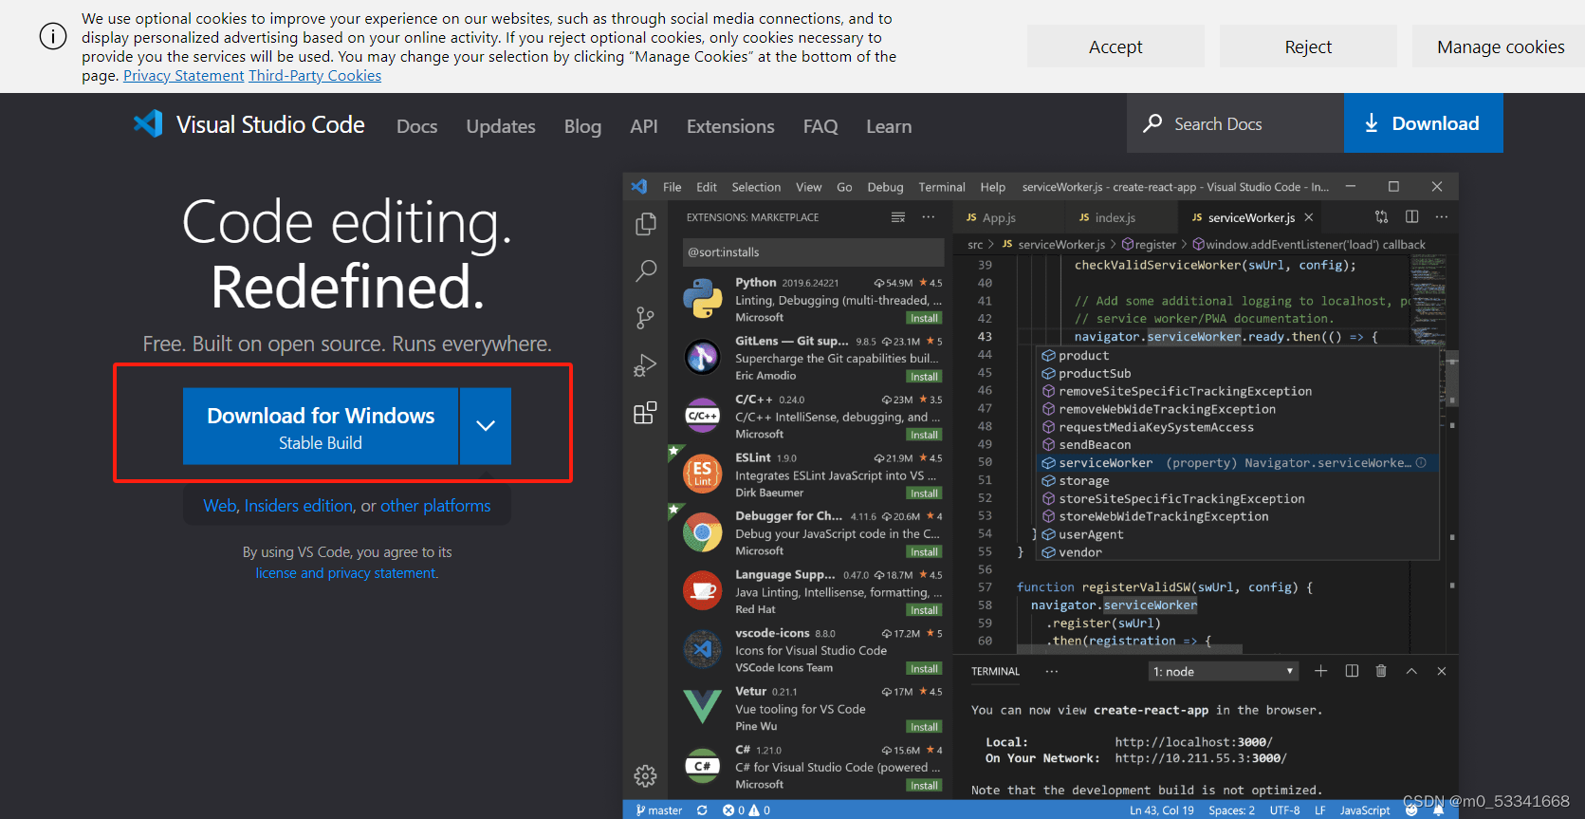The image size is (1585, 819).
Task: Install the Python extension
Action: coord(924,318)
